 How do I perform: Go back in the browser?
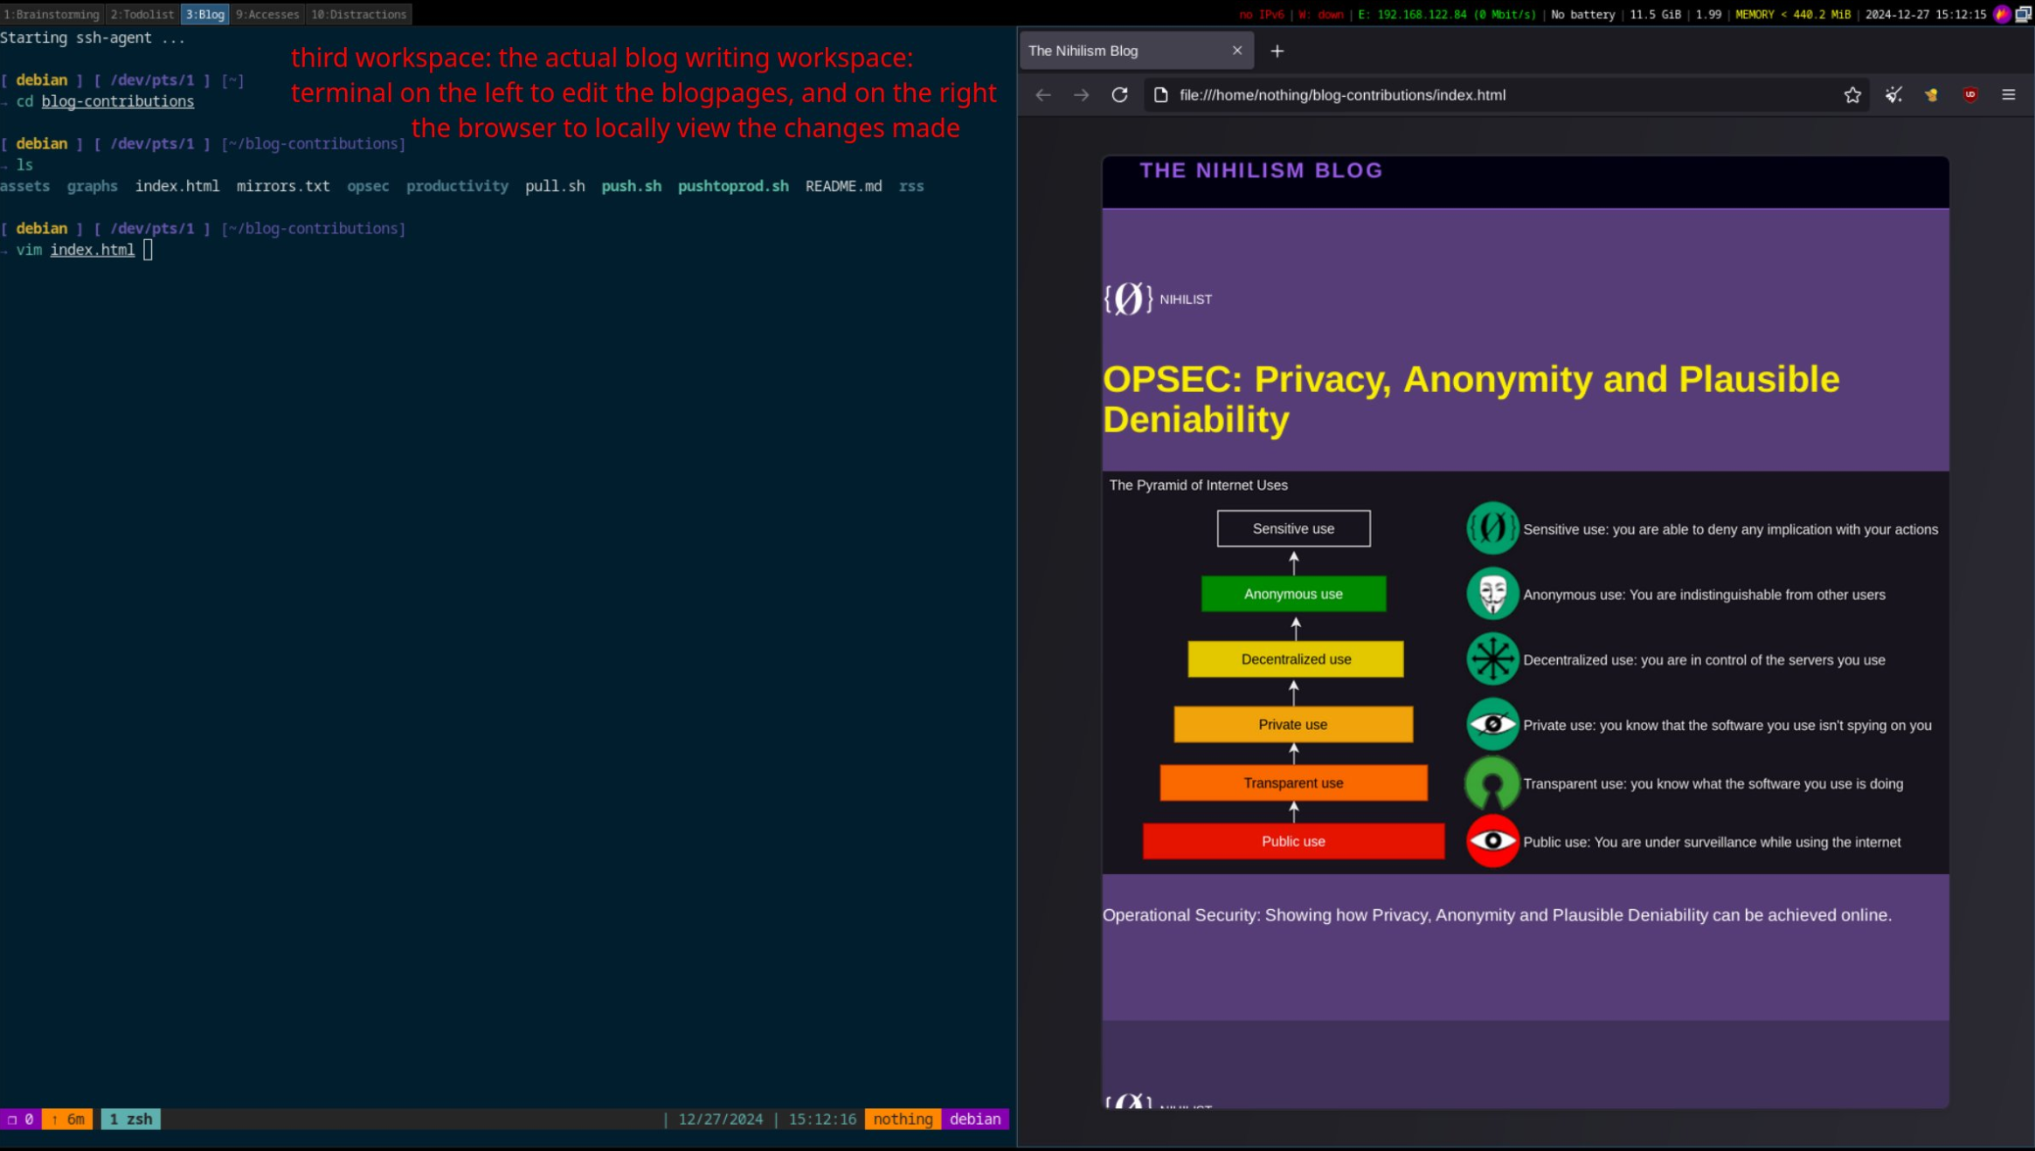pyautogui.click(x=1042, y=95)
